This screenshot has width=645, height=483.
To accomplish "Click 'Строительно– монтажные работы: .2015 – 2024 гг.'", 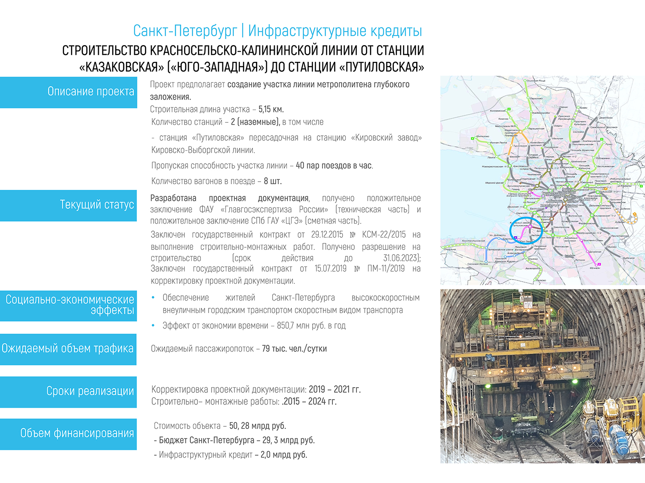I will [x=244, y=401].
